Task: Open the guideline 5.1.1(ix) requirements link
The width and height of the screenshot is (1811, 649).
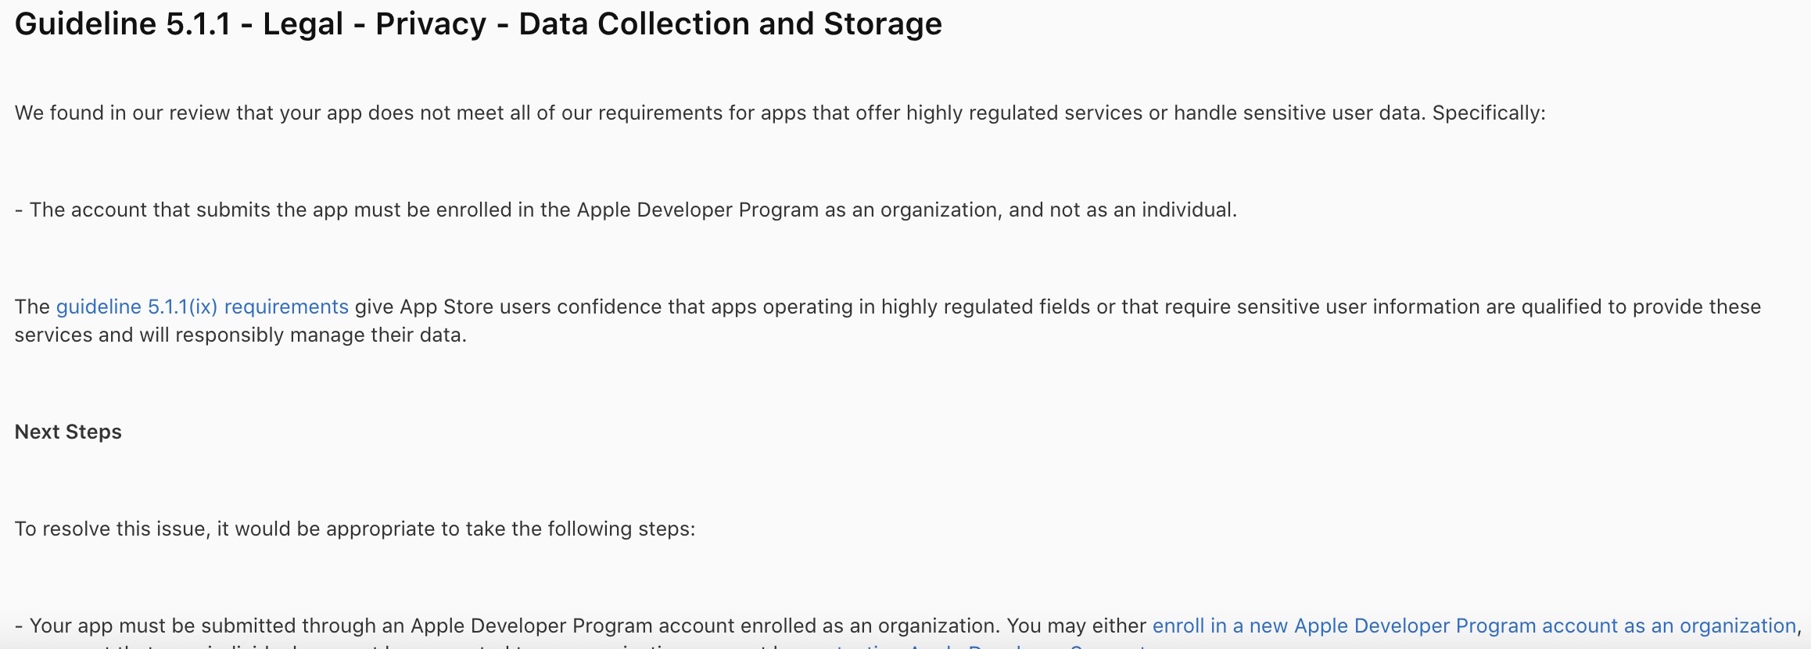Action: [x=202, y=307]
